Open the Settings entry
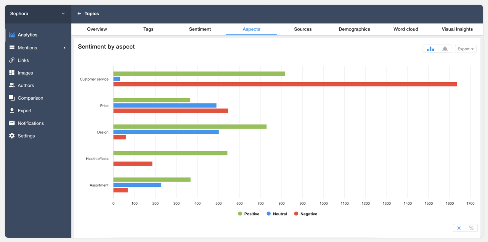Image resolution: width=488 pixels, height=242 pixels. point(26,135)
